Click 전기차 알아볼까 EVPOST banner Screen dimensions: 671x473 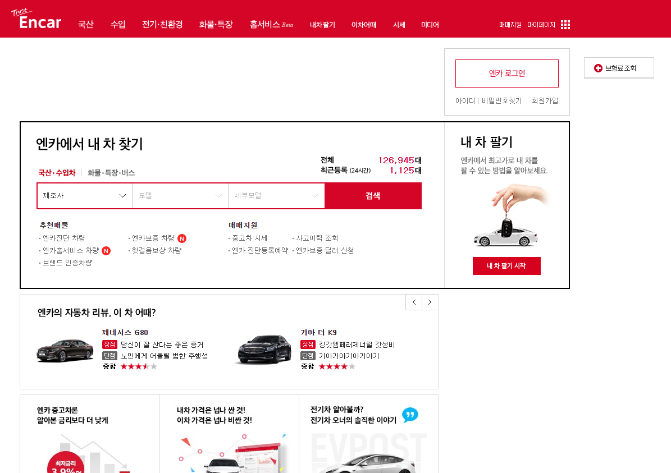(368, 434)
